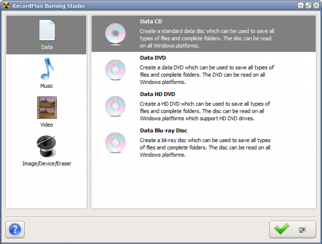Minimize the RecordMax window
The image size is (322, 244).
(x=301, y=5)
